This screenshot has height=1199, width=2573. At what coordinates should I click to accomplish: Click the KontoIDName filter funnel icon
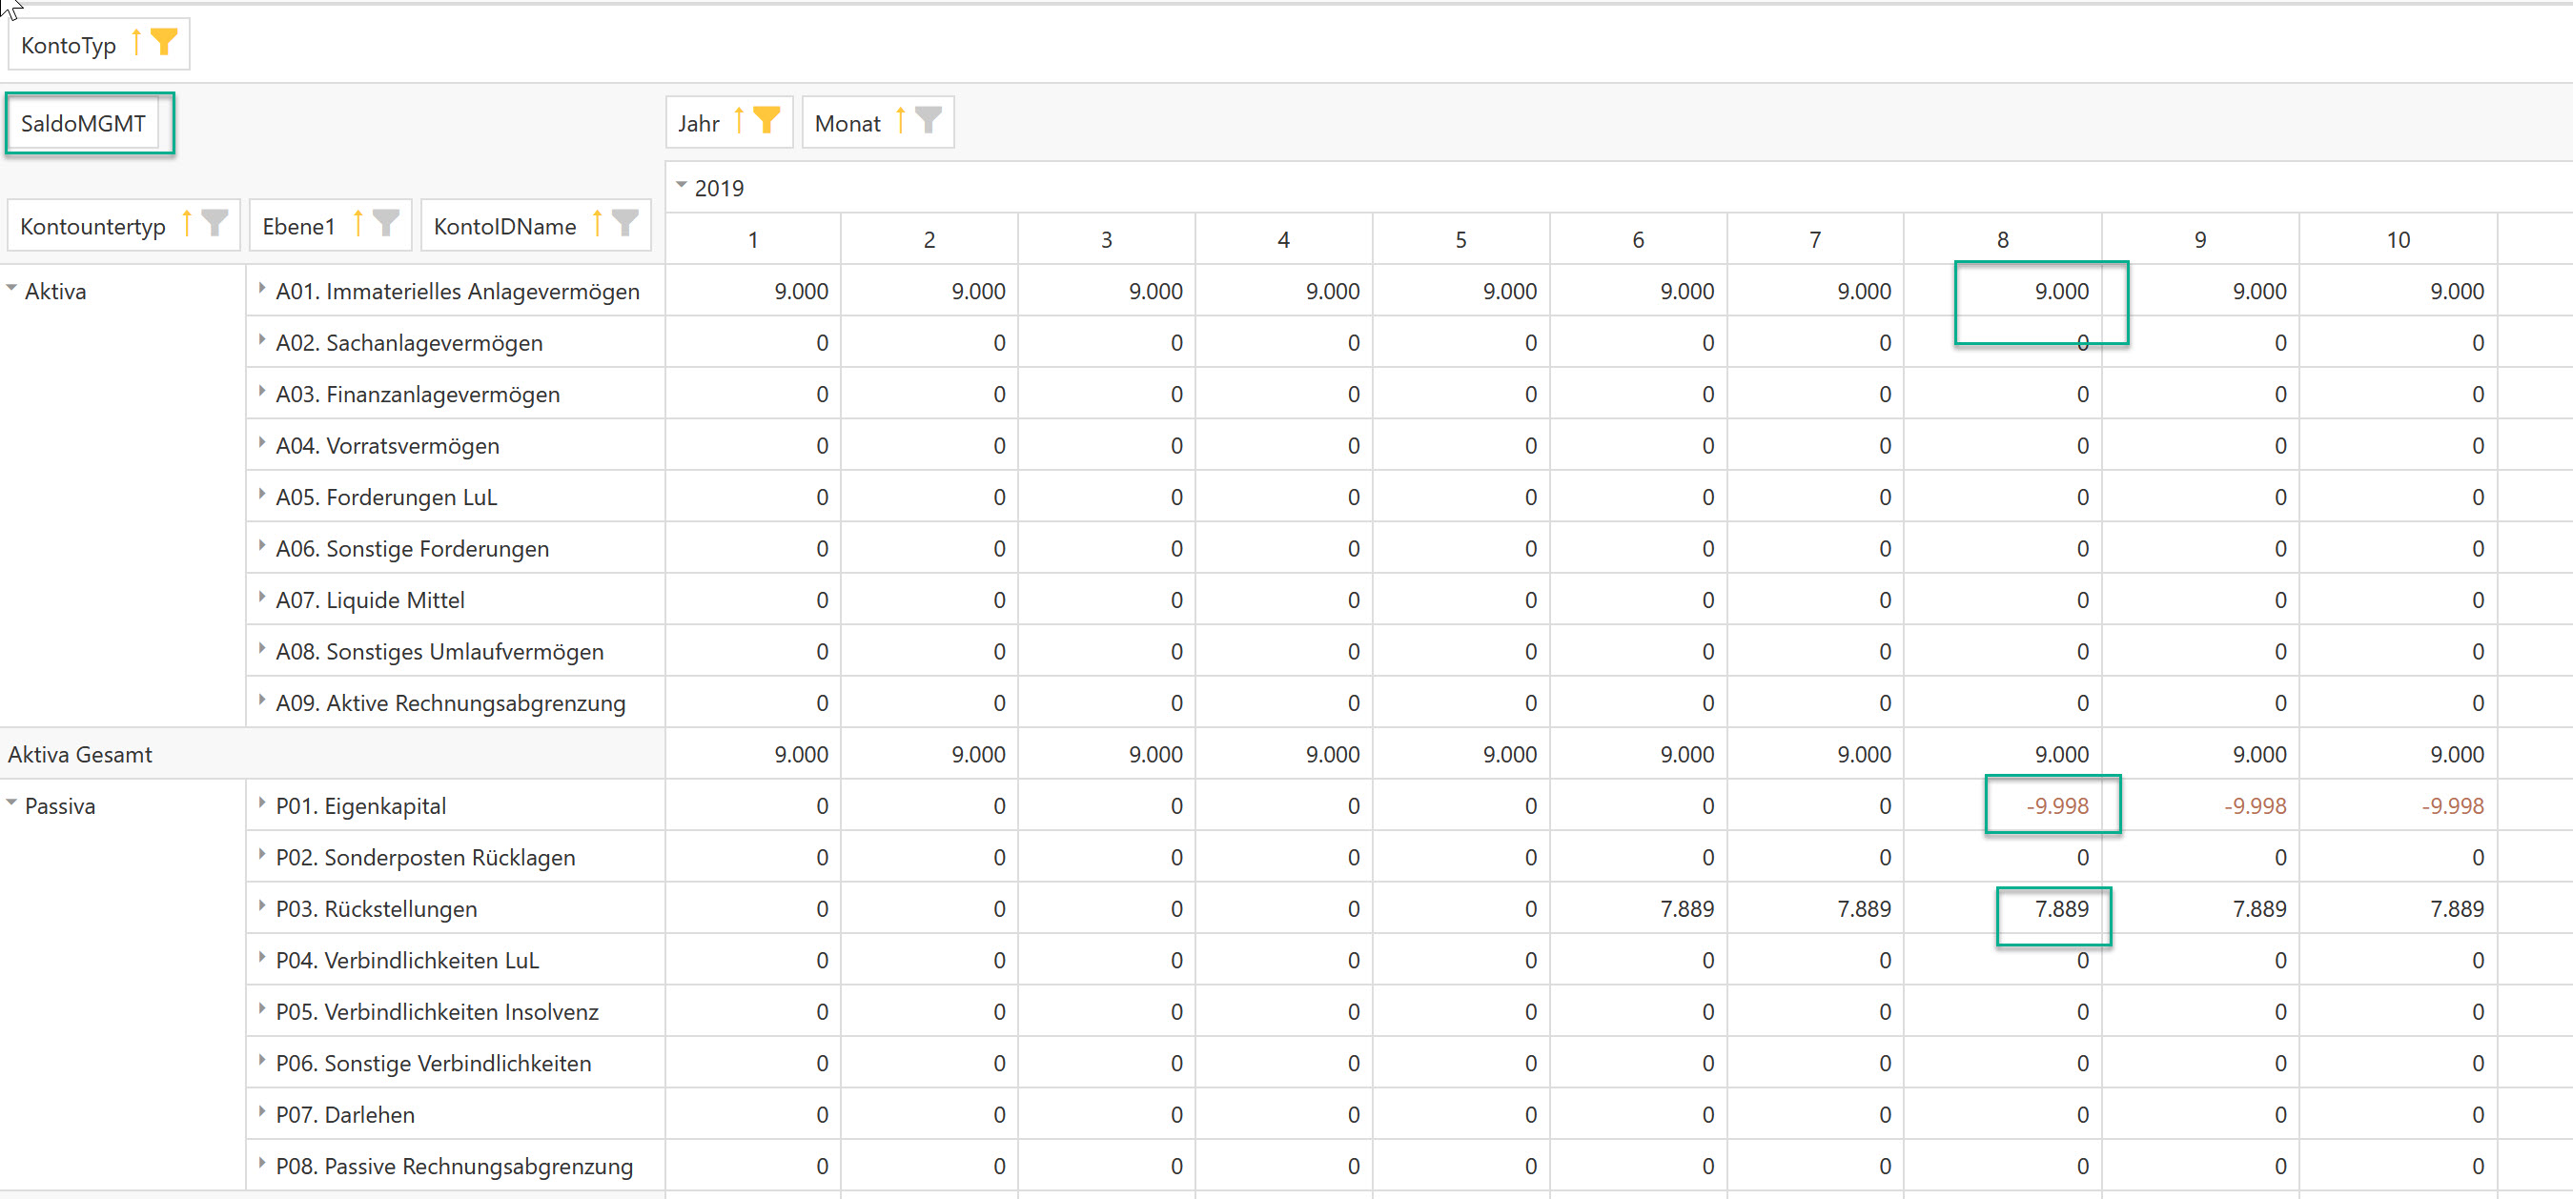(625, 225)
